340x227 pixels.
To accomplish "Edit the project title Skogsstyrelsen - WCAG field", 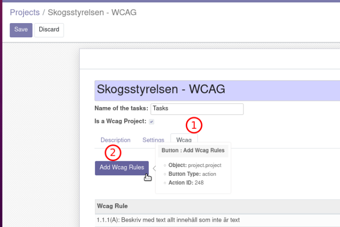I will pos(217,90).
